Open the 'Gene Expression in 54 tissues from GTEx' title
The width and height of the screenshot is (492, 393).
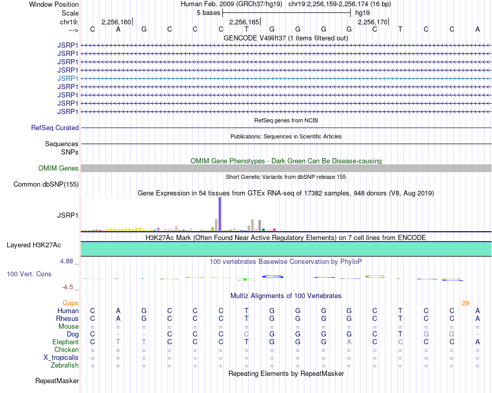tap(286, 193)
